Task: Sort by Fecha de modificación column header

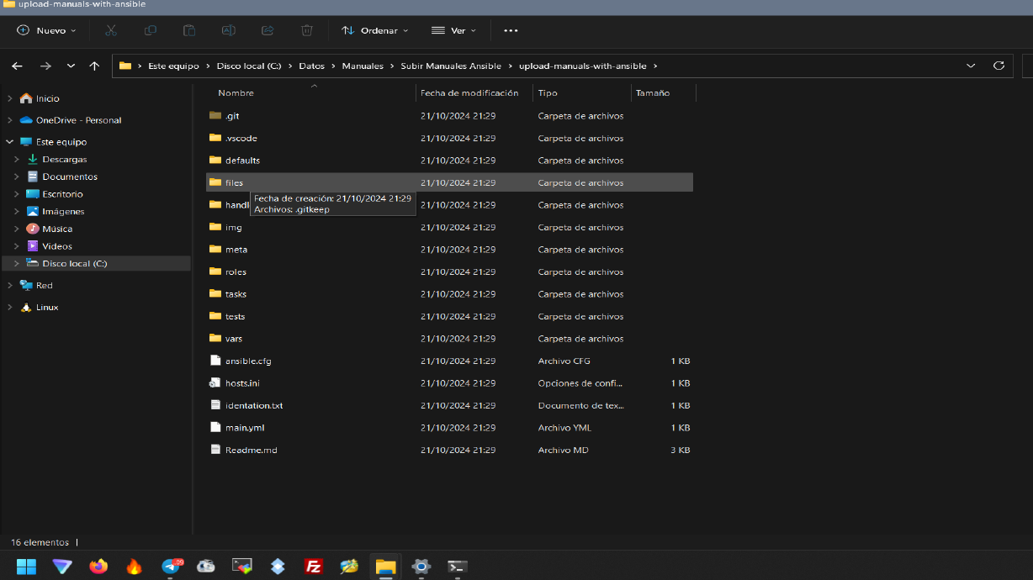Action: 469,92
